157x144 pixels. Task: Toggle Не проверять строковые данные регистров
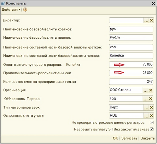pos(152,123)
